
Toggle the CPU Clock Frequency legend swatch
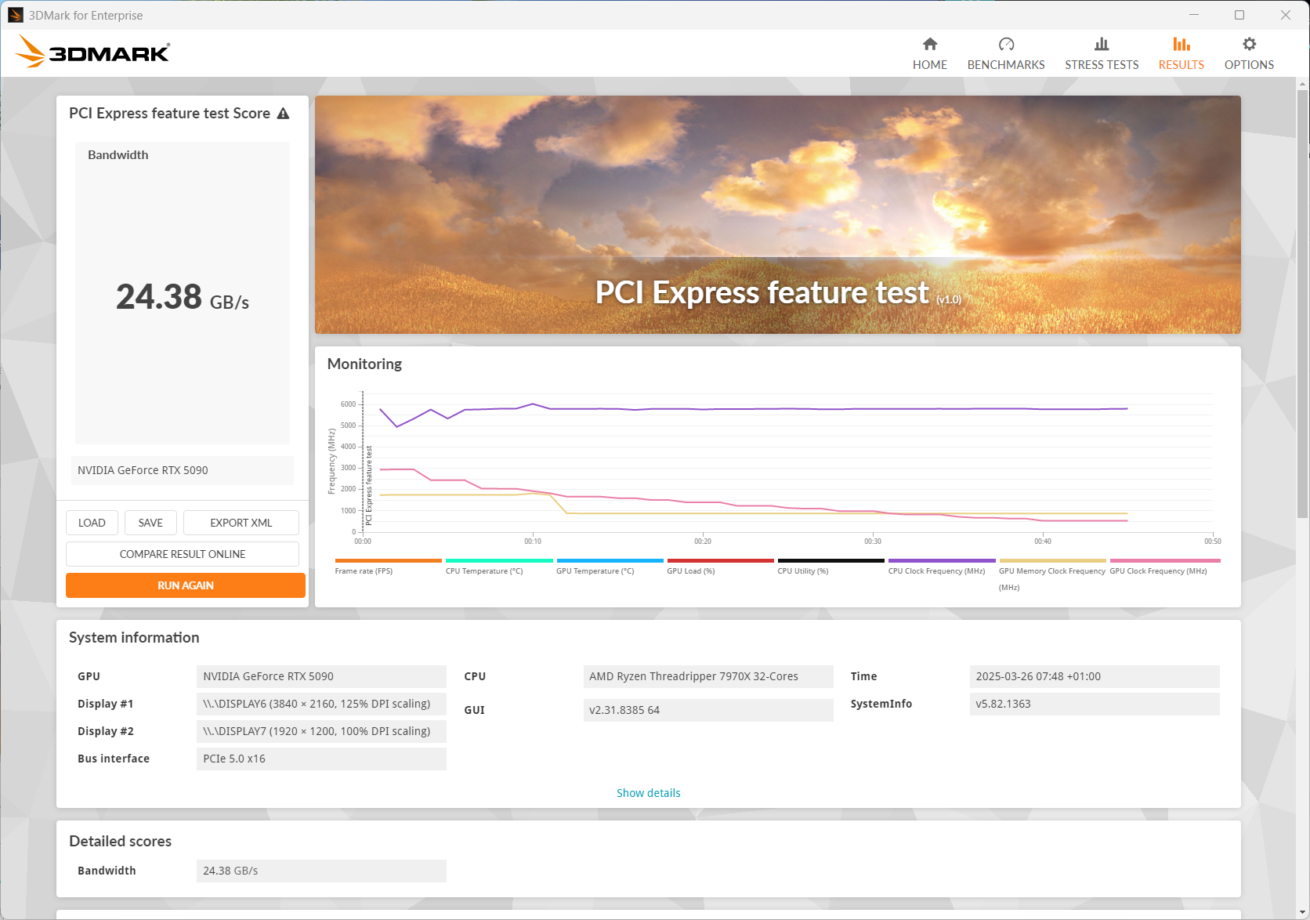click(x=942, y=560)
